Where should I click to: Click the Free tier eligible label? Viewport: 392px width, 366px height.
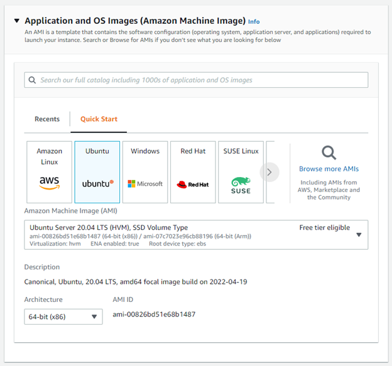[325, 228]
